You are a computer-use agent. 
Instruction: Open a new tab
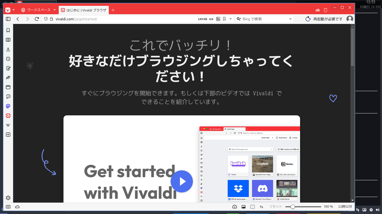[x=113, y=10]
